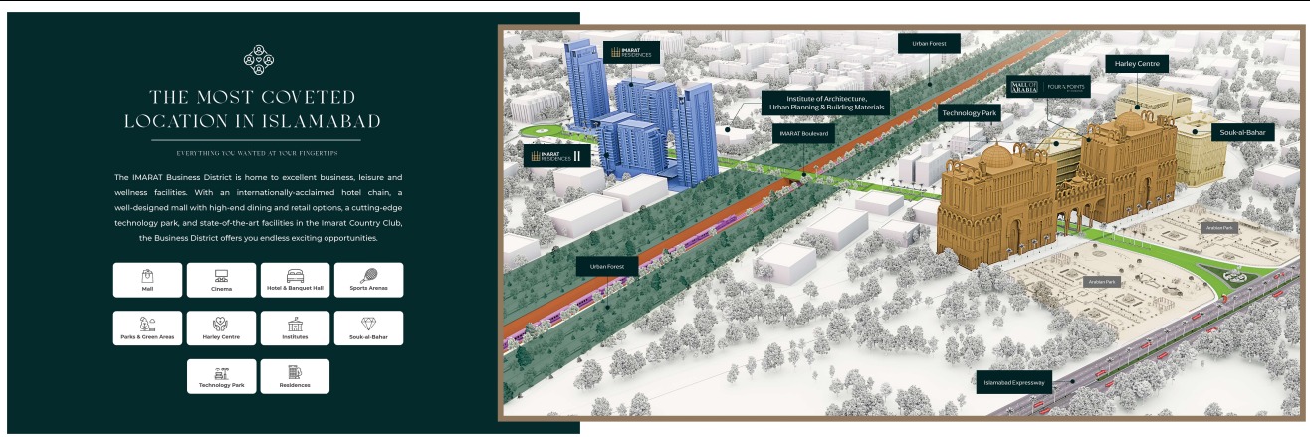This screenshot has width=1310, height=437.
Task: Click the Mall shopping bag icon tile
Action: [x=147, y=280]
